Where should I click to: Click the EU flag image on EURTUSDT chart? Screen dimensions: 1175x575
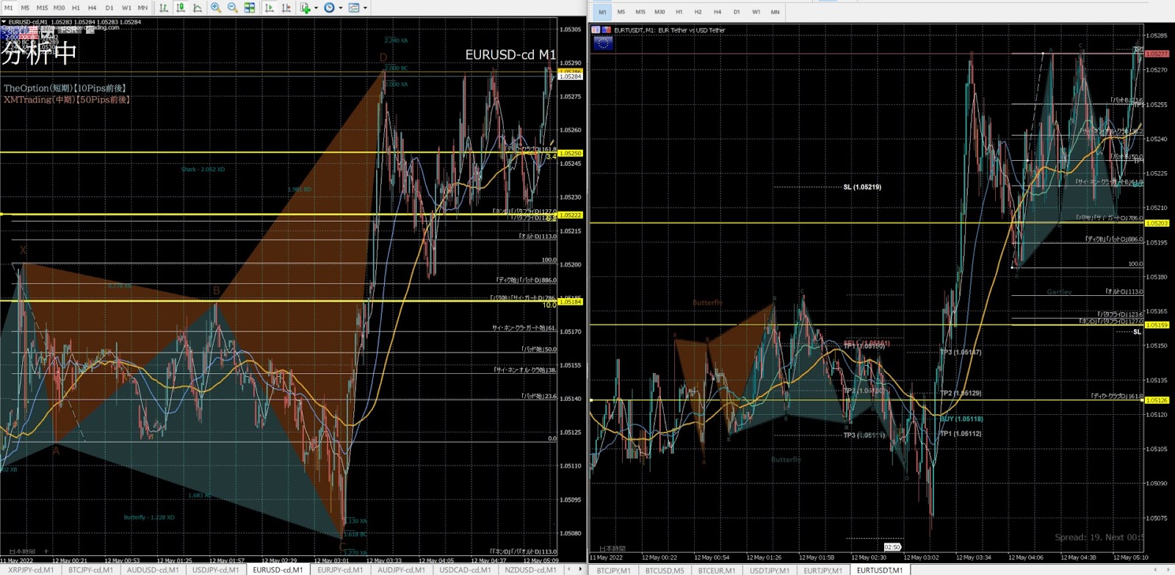point(603,43)
